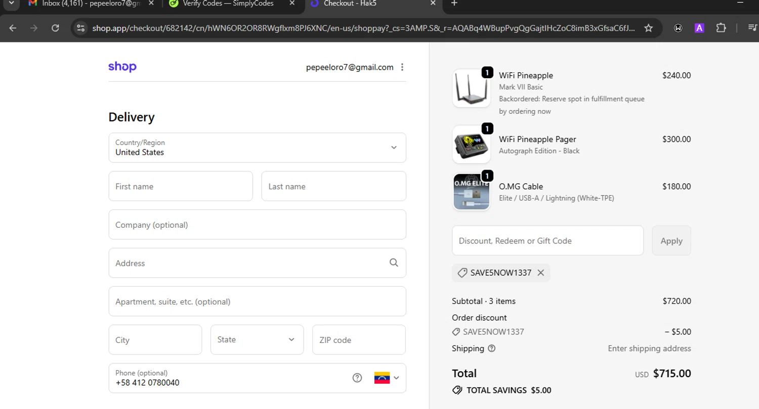This screenshot has height=409, width=759.
Task: Click the purple A extension icon
Action: pyautogui.click(x=699, y=28)
